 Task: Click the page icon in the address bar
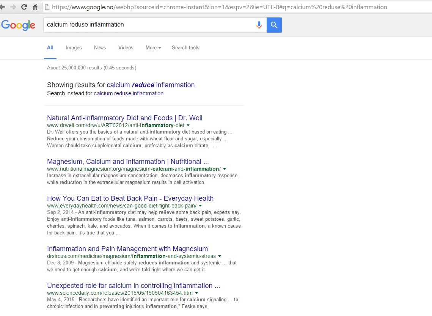(47, 7)
